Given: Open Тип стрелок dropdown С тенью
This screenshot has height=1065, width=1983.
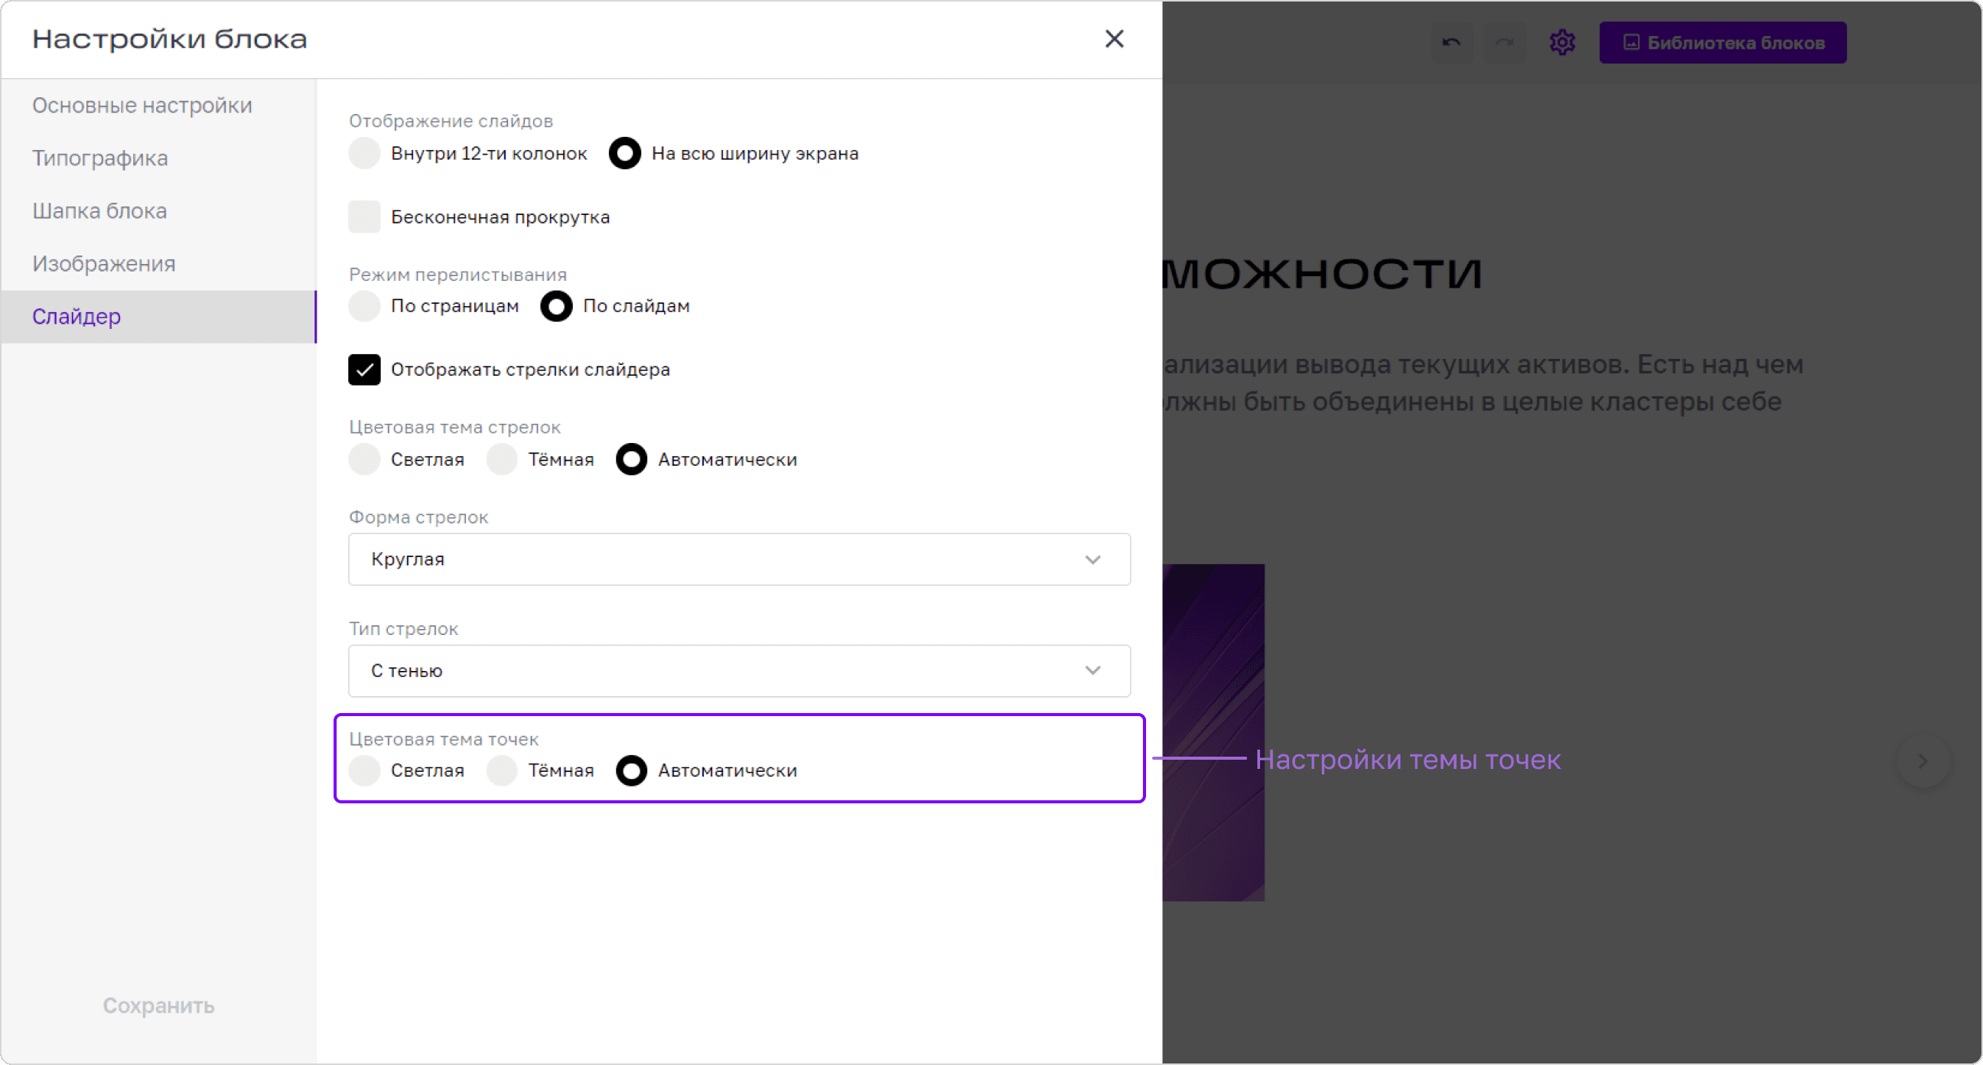Looking at the screenshot, I should click(739, 670).
